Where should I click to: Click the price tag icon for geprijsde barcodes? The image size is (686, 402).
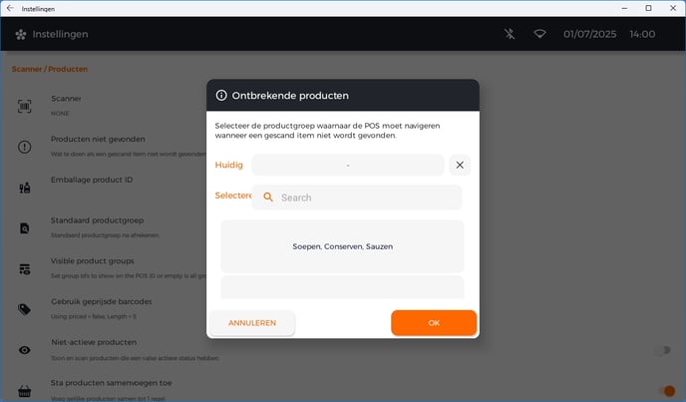click(x=25, y=309)
